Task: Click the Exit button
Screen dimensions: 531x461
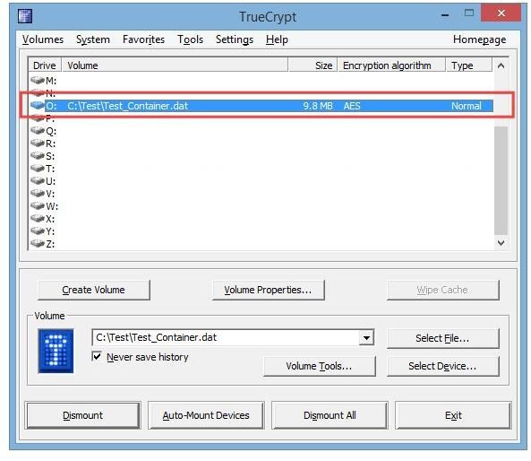Action: tap(453, 415)
